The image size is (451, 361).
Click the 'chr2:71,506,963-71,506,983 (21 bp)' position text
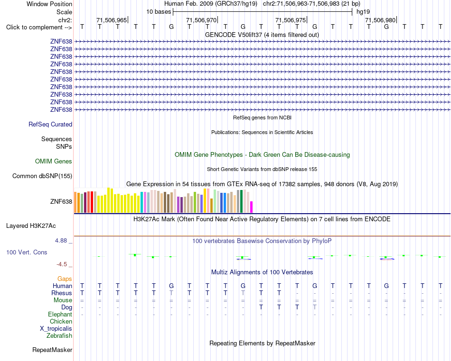tap(311, 4)
